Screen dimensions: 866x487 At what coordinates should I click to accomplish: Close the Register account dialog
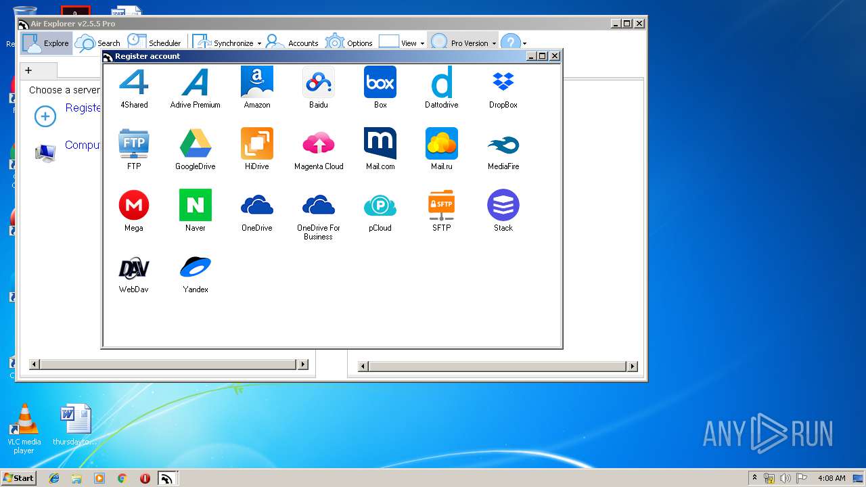[x=555, y=56]
